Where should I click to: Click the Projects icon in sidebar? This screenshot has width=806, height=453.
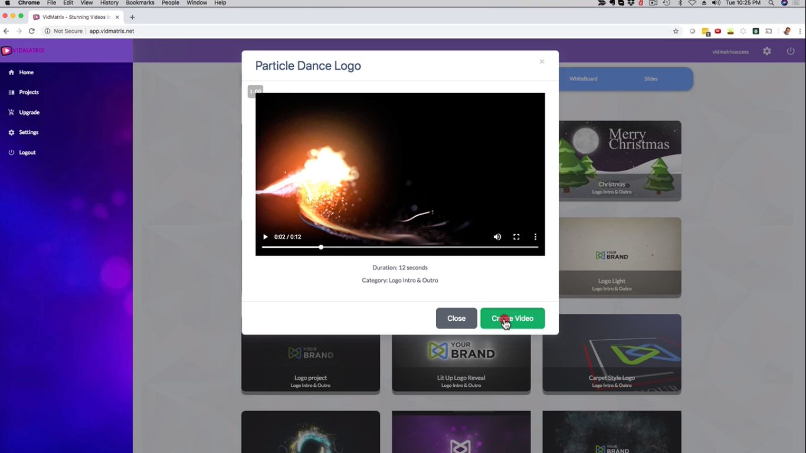click(11, 93)
